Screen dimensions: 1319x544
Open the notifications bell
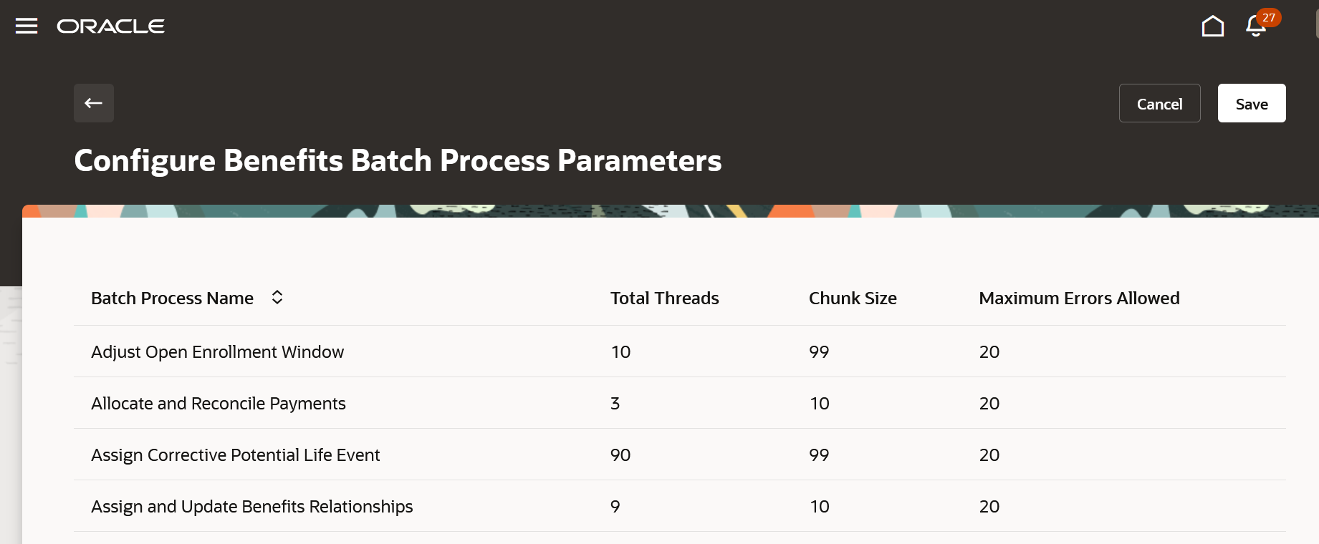coord(1255,26)
